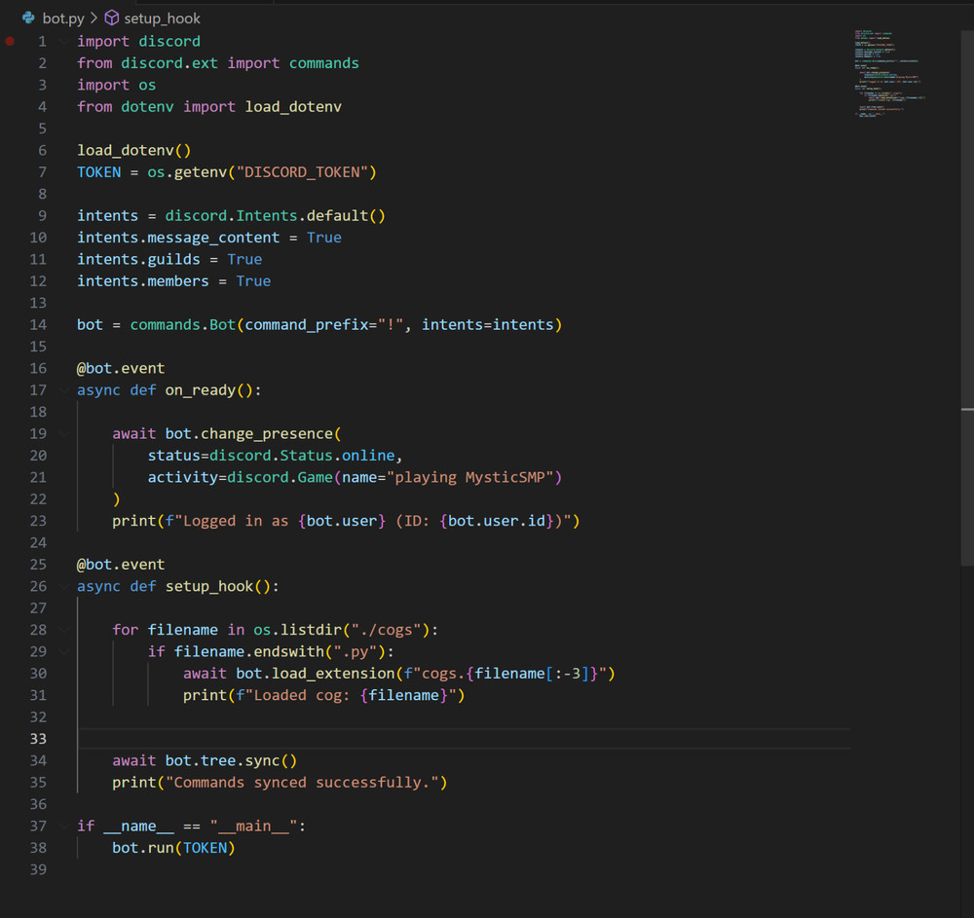The height and width of the screenshot is (918, 974).
Task: Collapse the setup_hook function fold
Action: point(62,586)
